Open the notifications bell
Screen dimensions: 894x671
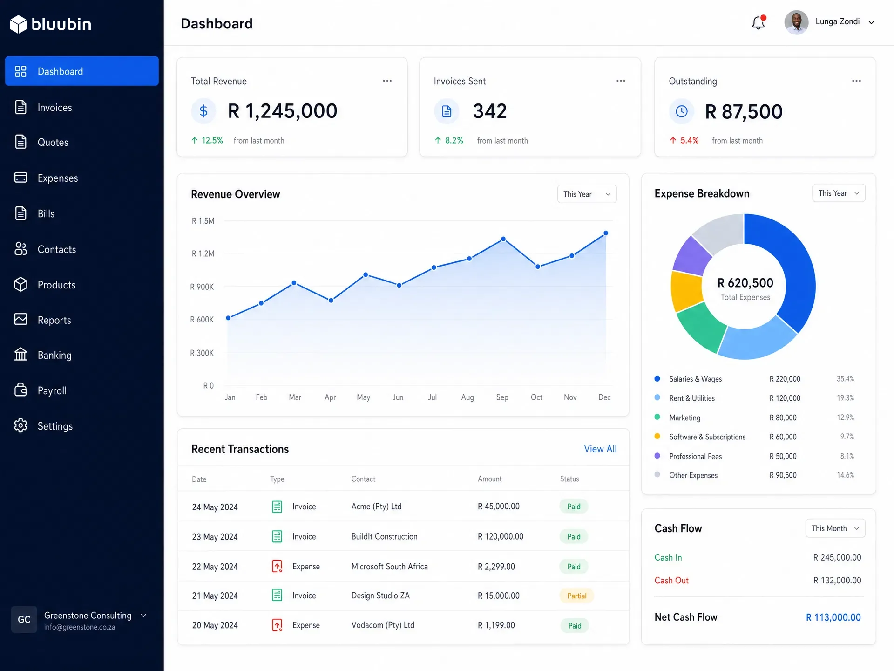pos(759,22)
